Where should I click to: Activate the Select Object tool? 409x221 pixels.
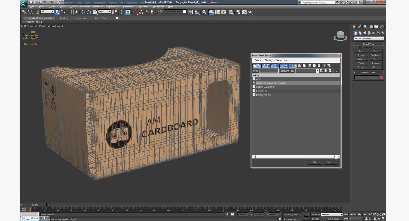coord(57,12)
